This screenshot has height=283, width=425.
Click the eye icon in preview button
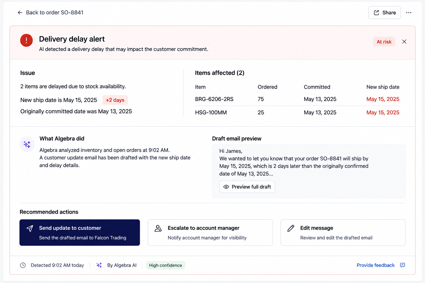(x=226, y=187)
